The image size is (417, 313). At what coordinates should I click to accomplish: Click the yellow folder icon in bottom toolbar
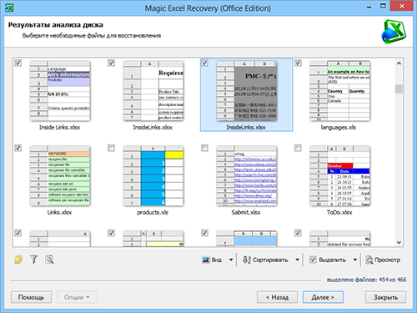[18, 260]
